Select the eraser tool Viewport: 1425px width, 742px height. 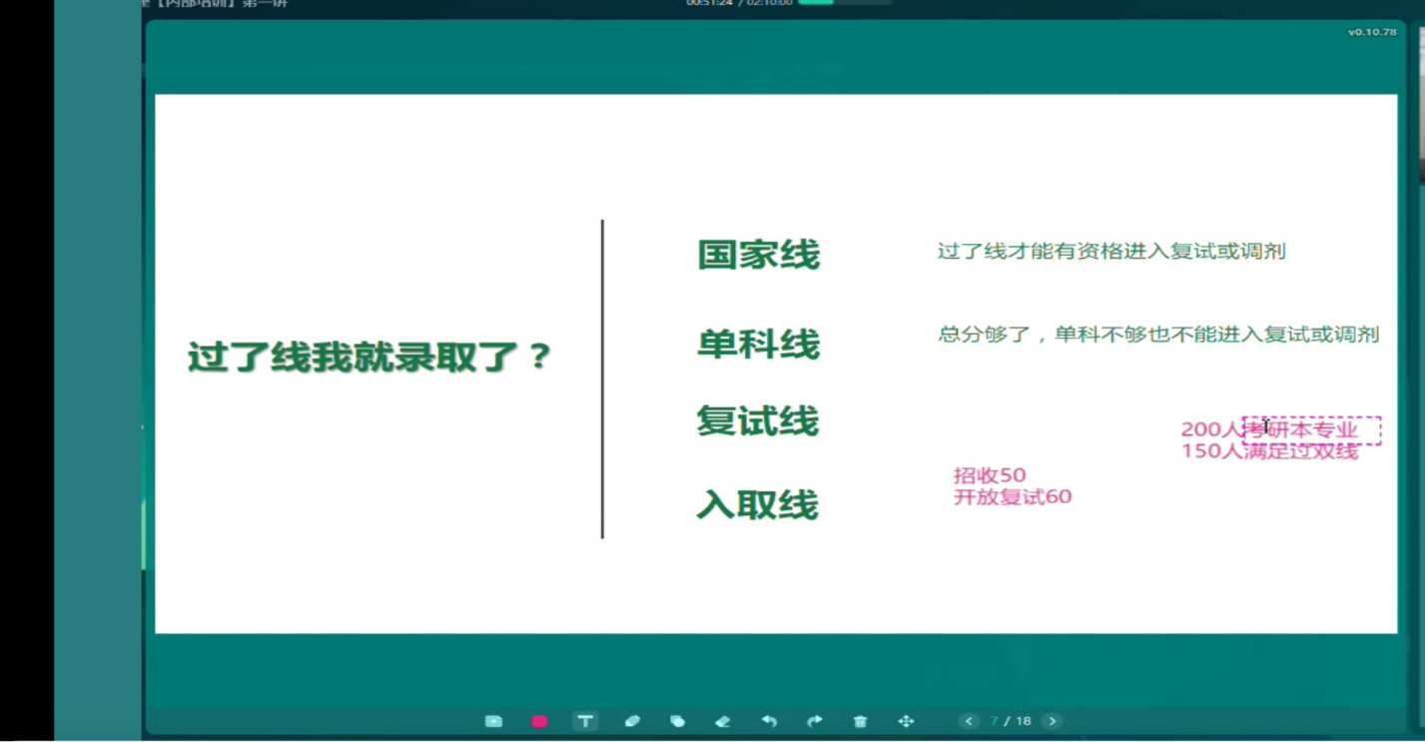click(x=723, y=721)
